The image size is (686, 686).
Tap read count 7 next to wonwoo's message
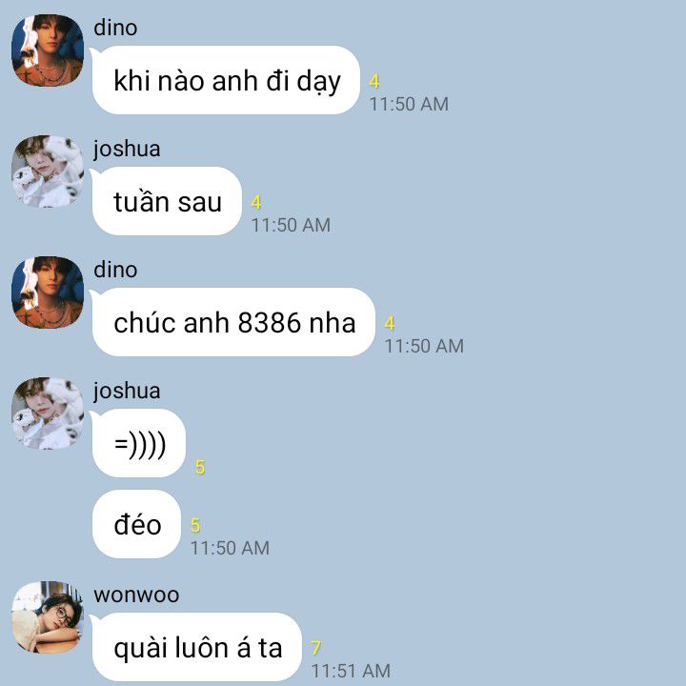pos(316,648)
